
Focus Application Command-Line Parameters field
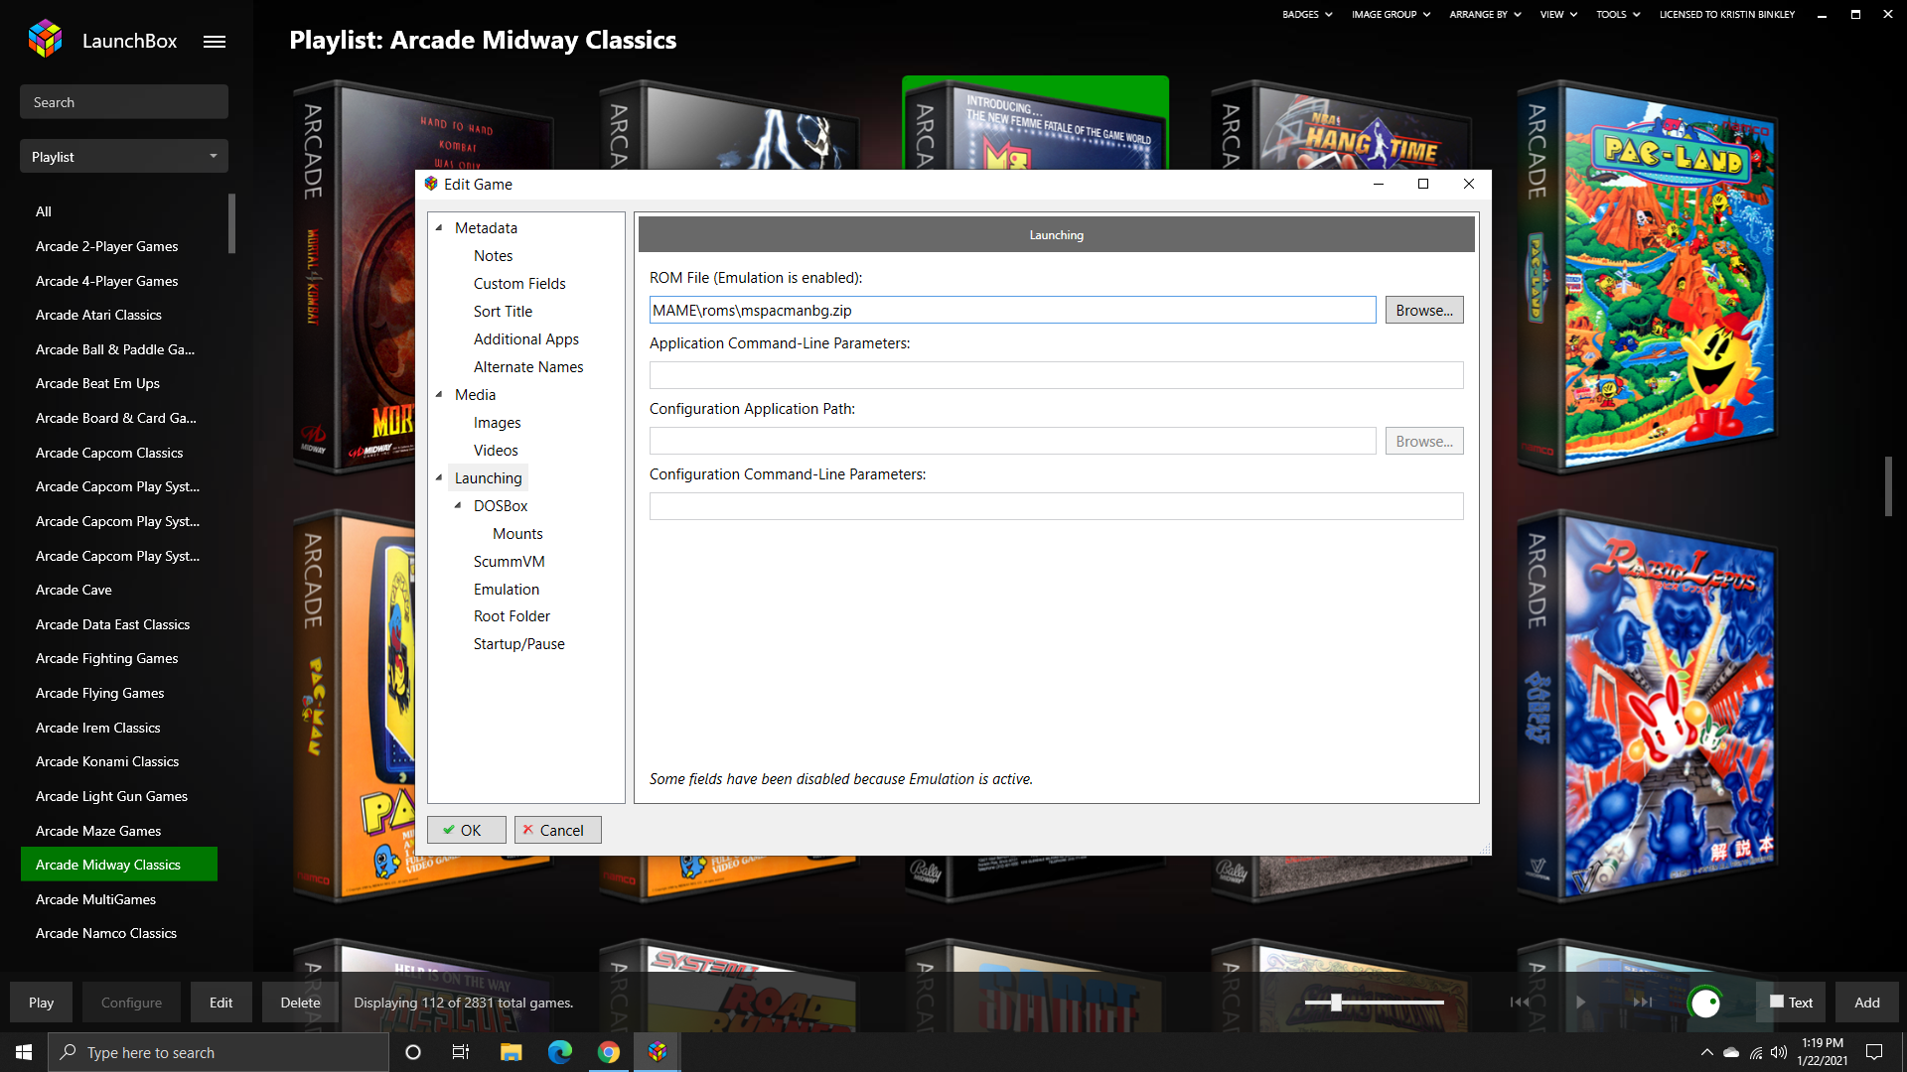(1056, 375)
